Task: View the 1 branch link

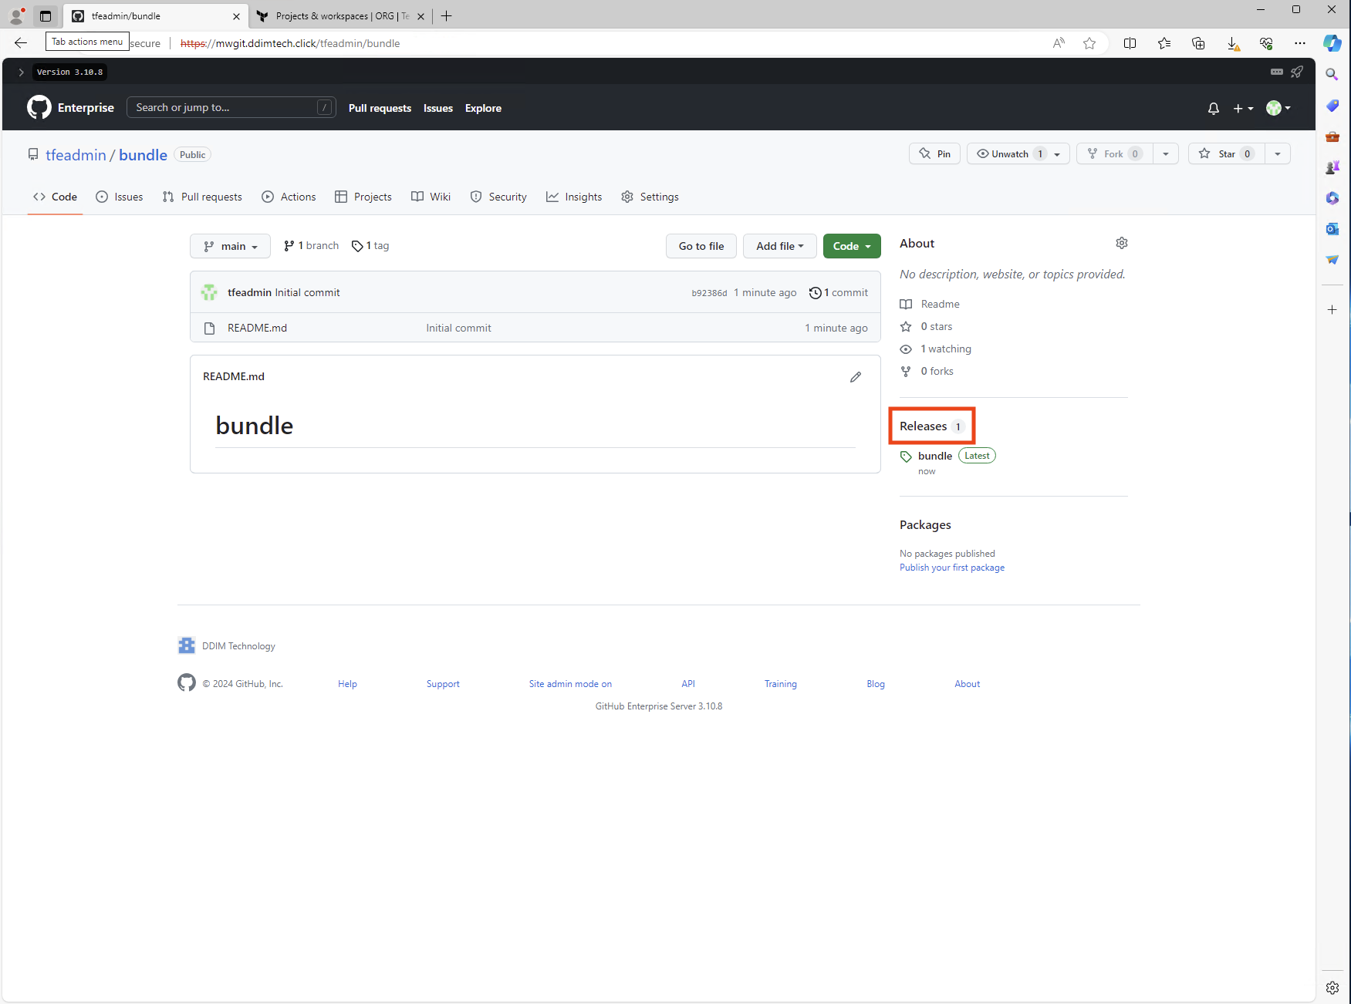Action: (312, 245)
